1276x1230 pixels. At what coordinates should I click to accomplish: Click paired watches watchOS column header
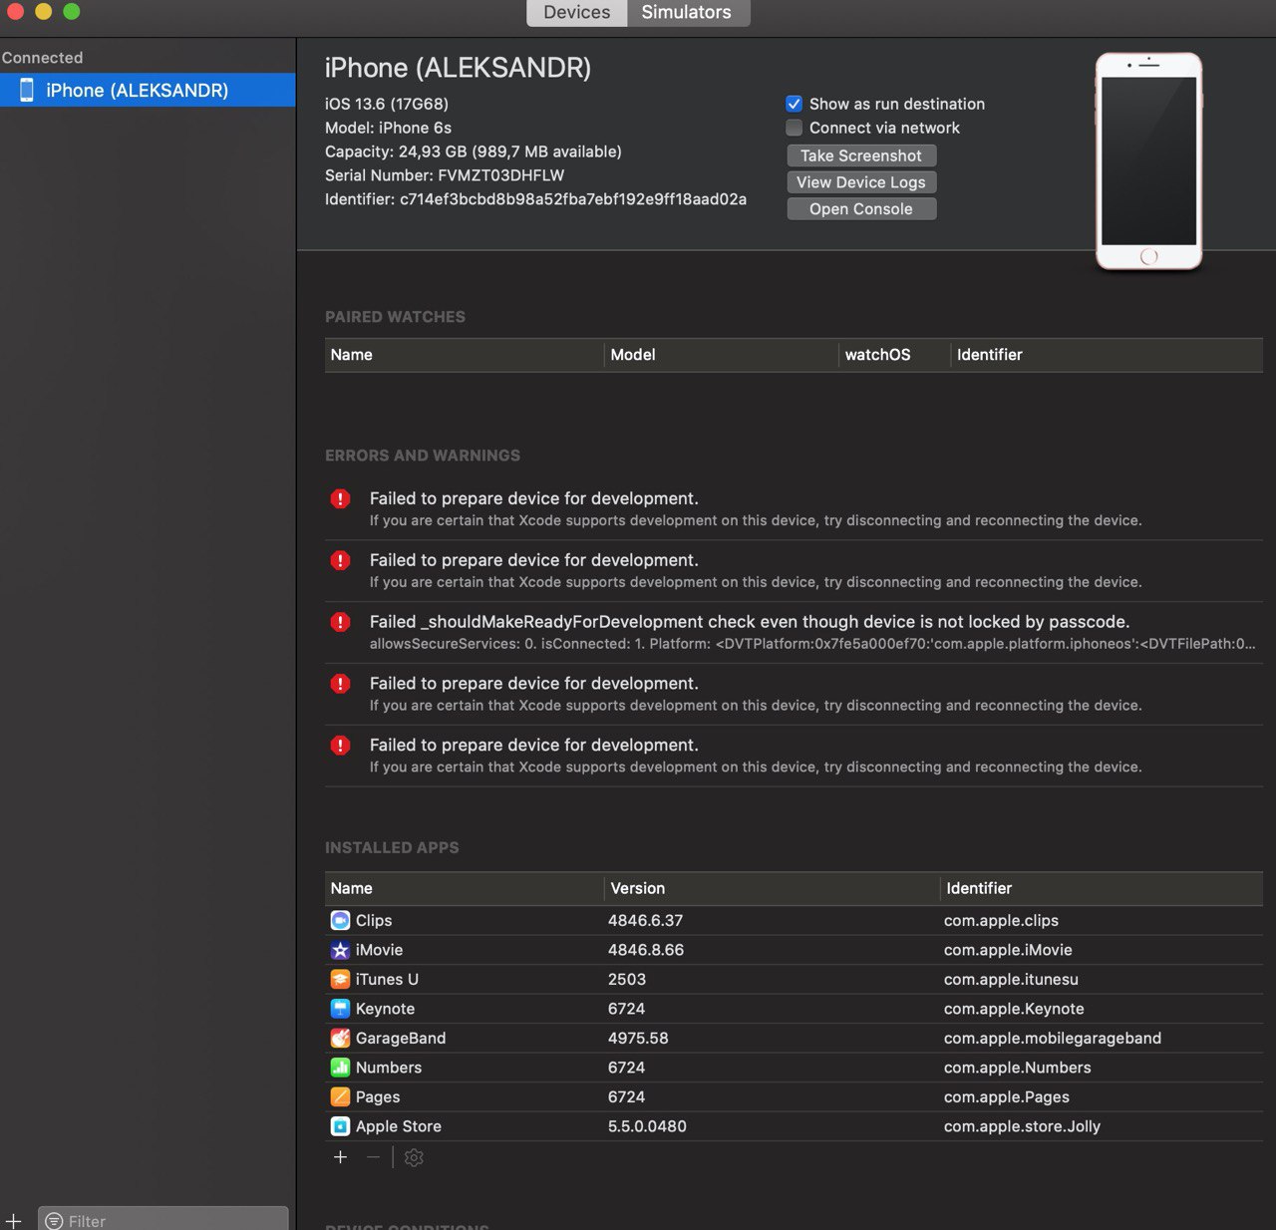click(x=894, y=355)
